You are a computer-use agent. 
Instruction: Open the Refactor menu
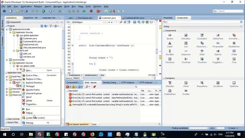pos(38,7)
